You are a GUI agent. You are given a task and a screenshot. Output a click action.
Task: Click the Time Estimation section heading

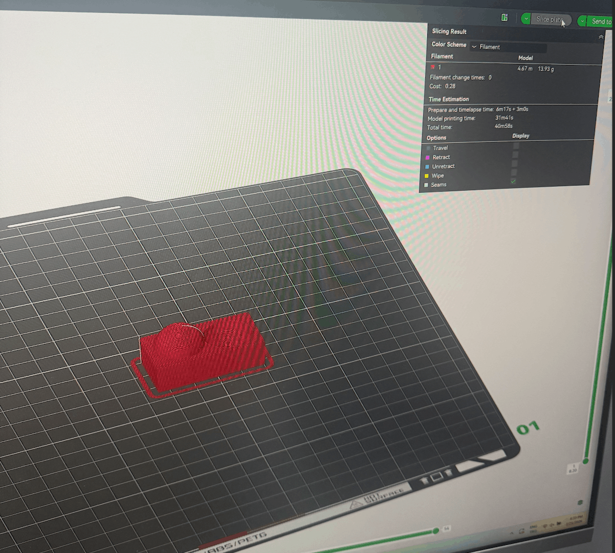pyautogui.click(x=449, y=99)
